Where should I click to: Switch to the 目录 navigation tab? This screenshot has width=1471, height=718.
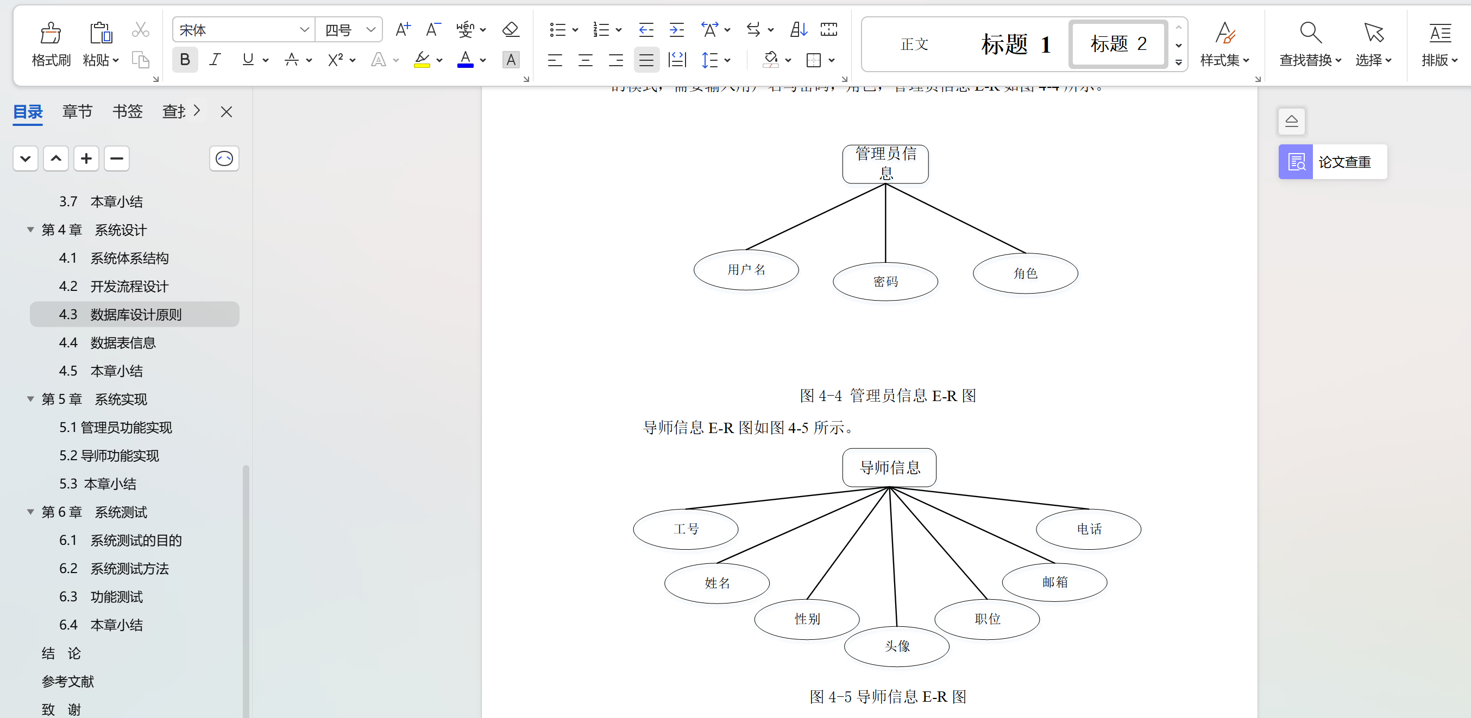click(x=28, y=112)
